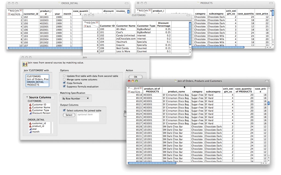Click the nominal icon beside Customer ID

(30, 105)
